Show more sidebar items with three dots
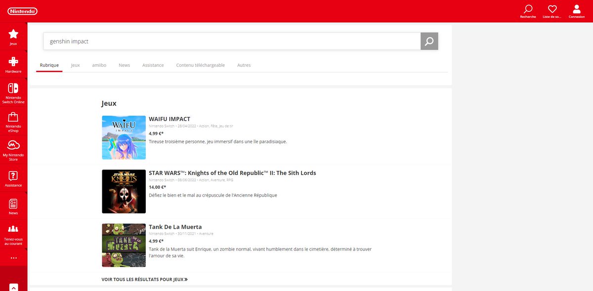The width and height of the screenshot is (593, 291). pos(13,258)
